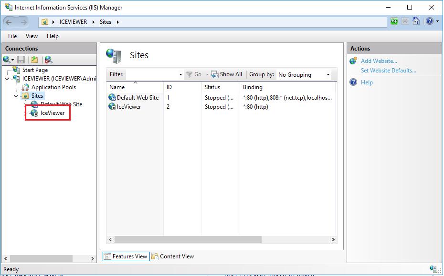The height and width of the screenshot is (276, 444).
Task: Open the File menu
Action: [x=12, y=36]
